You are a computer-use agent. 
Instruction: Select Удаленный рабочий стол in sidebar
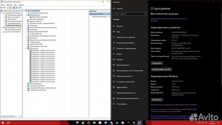(126, 93)
